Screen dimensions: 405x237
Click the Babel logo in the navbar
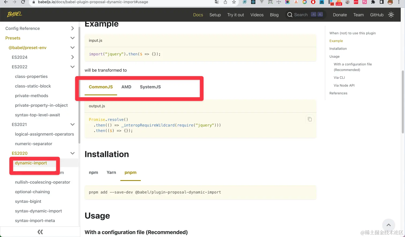[x=15, y=14]
